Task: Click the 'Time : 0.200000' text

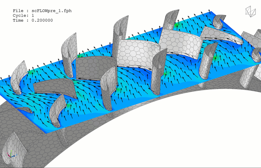Action: 33,20
